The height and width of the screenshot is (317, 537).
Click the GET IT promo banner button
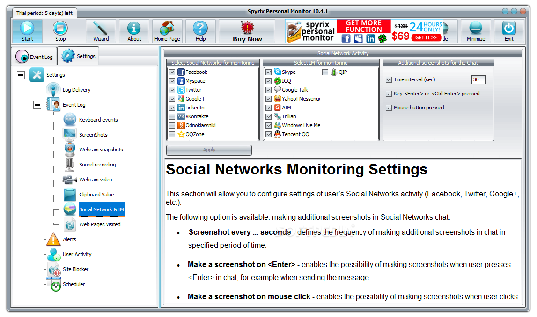426,37
